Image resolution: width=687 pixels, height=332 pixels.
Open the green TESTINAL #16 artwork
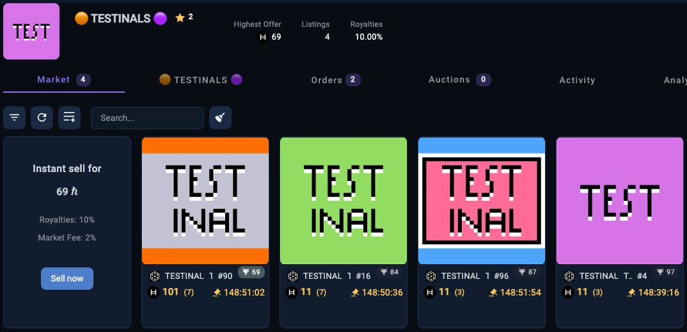tap(343, 201)
